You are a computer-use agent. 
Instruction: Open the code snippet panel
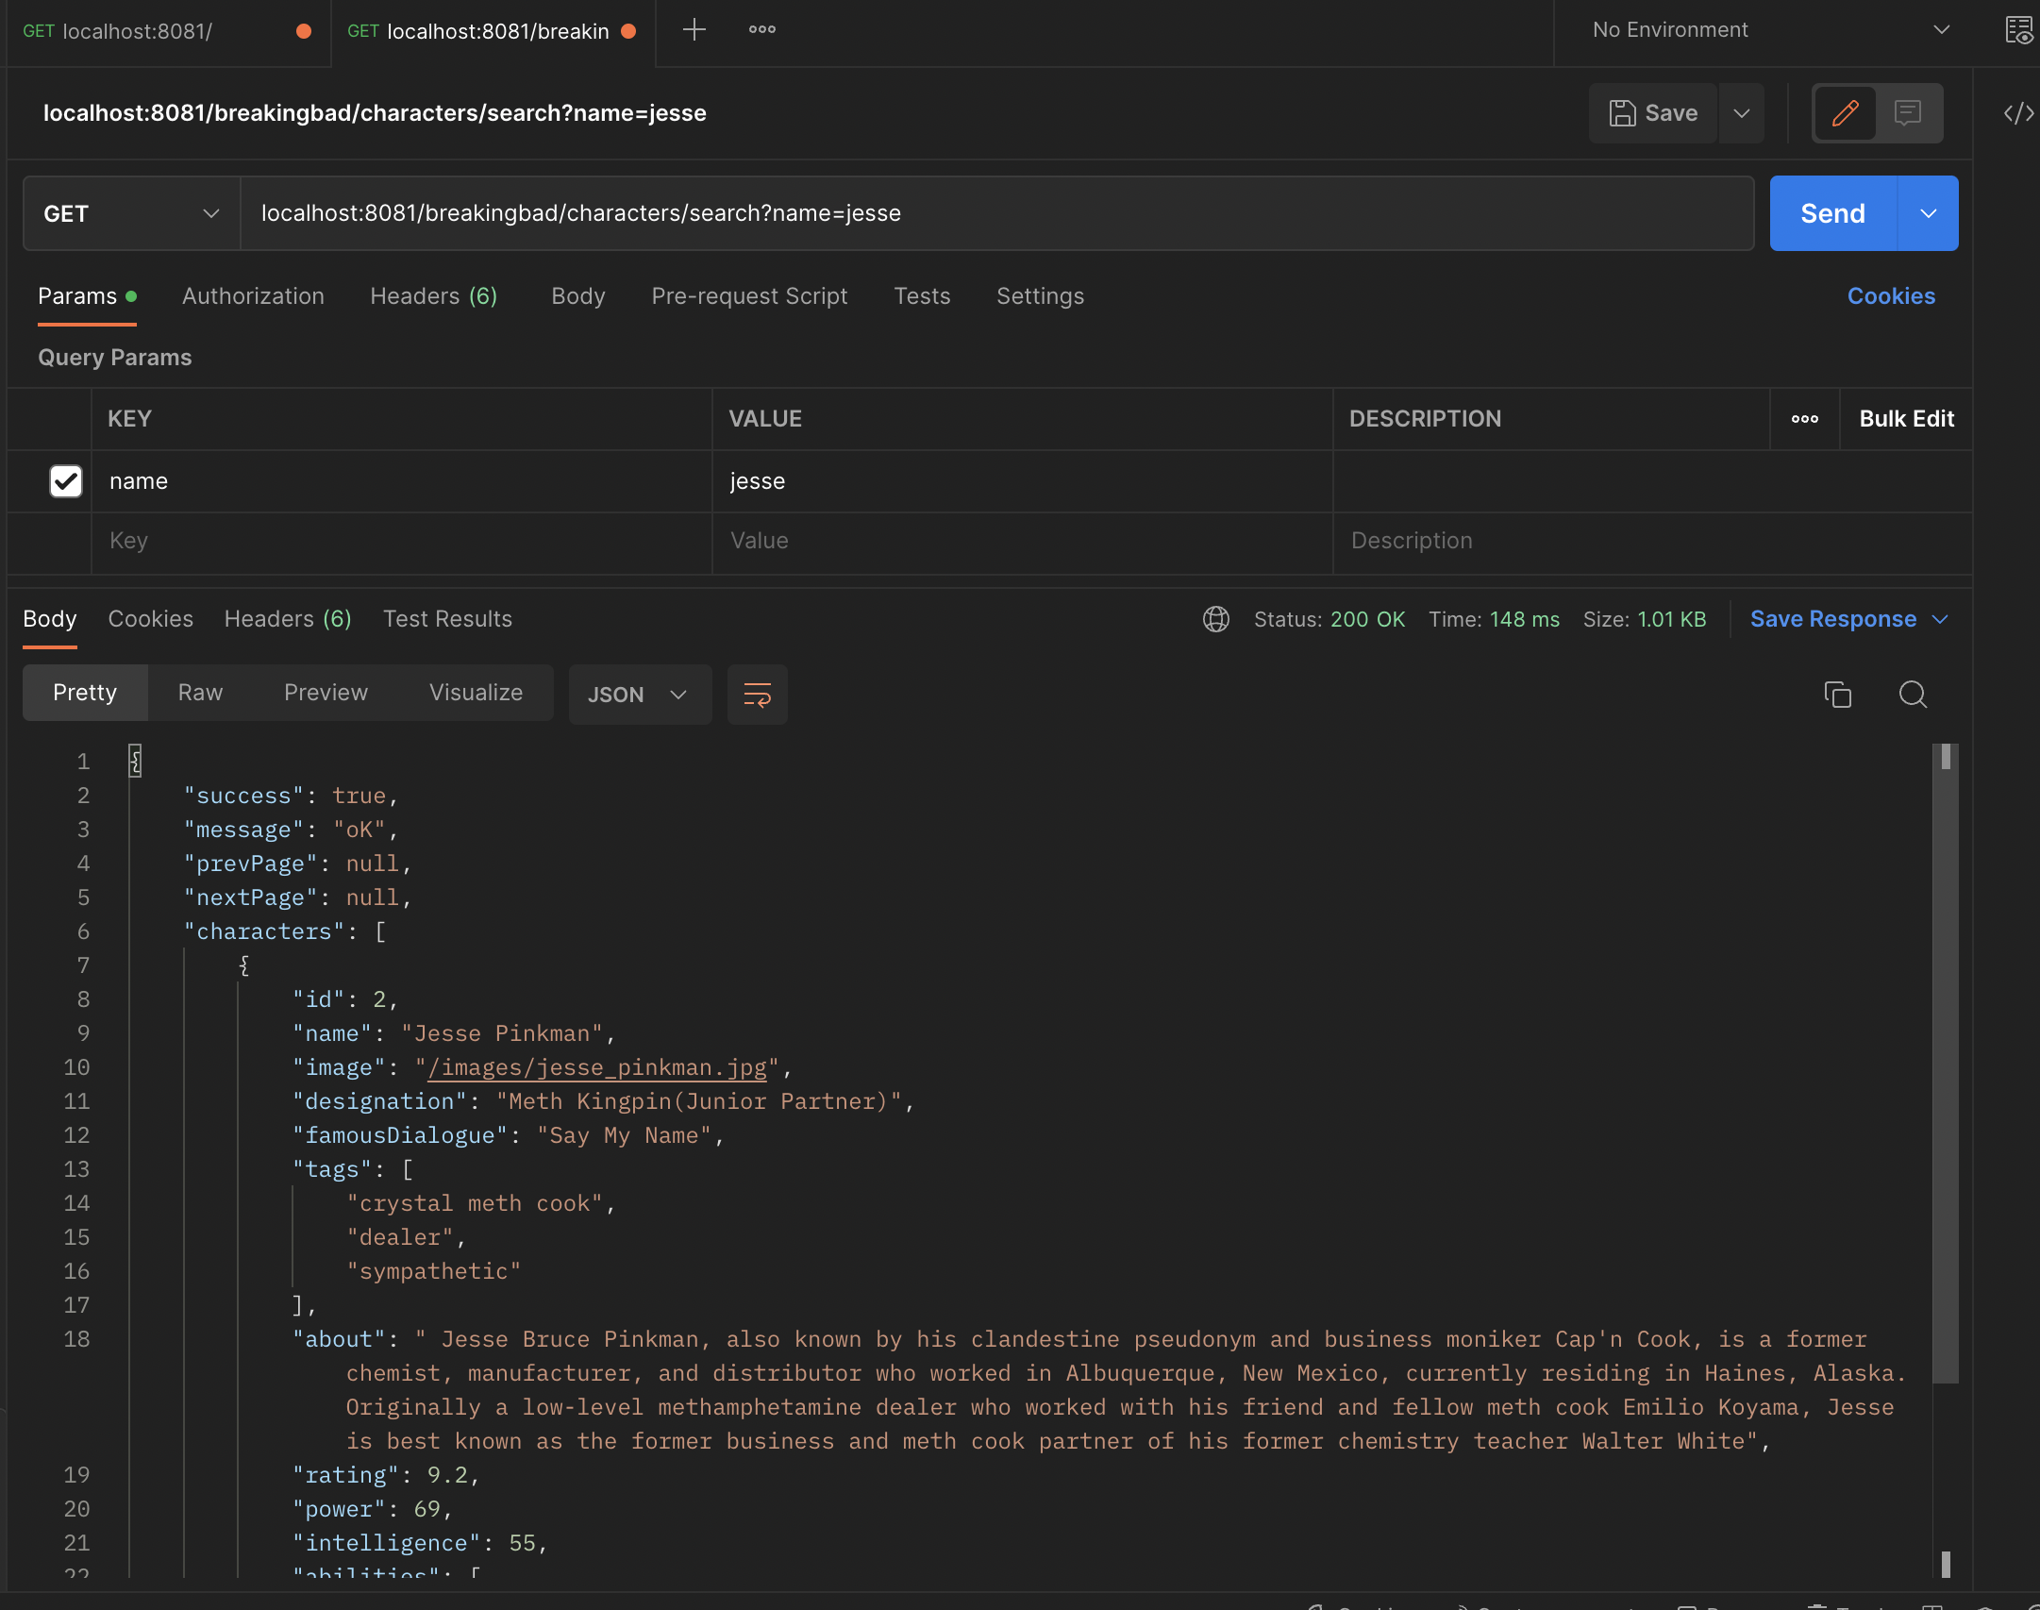2018,113
